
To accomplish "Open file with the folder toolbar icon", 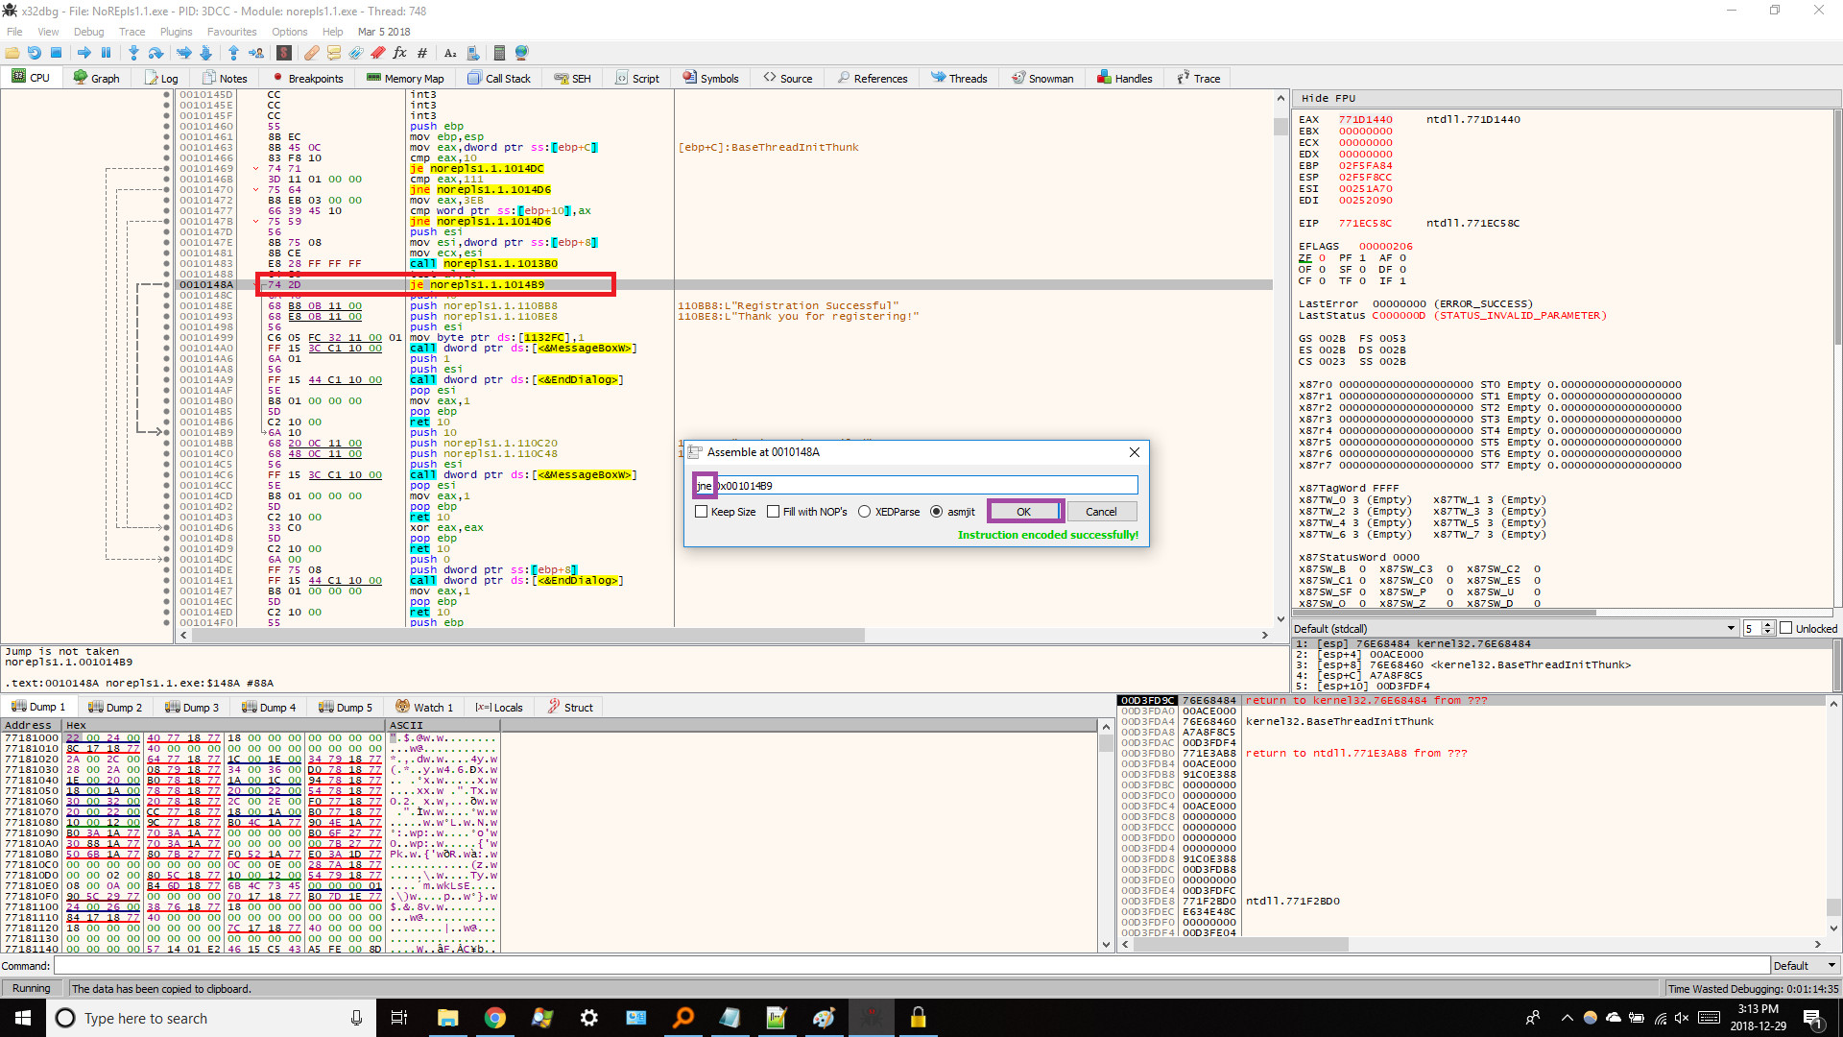I will (12, 53).
